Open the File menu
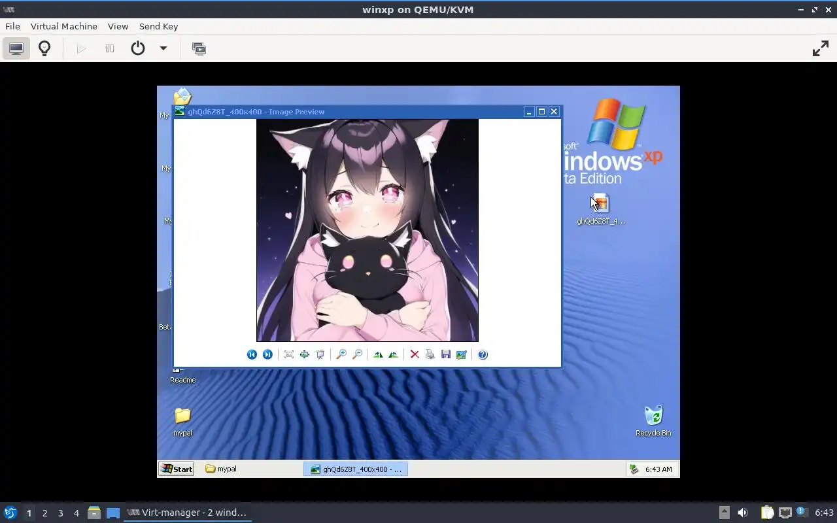This screenshot has height=523, width=837. click(x=12, y=26)
